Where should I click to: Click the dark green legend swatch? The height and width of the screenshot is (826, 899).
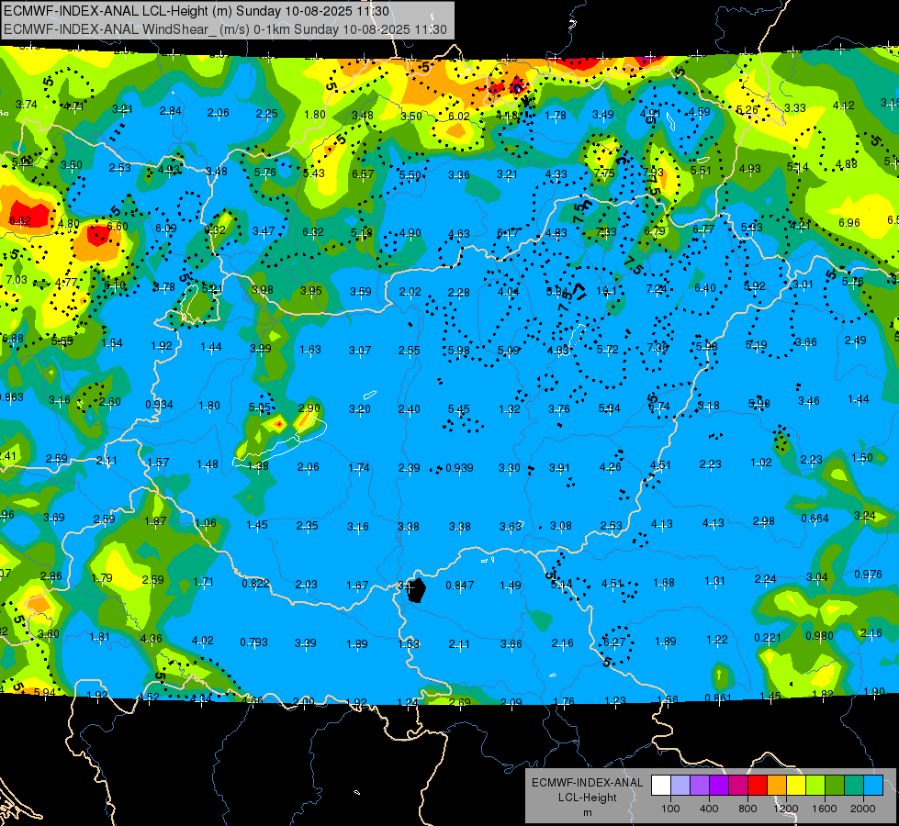coord(835,786)
